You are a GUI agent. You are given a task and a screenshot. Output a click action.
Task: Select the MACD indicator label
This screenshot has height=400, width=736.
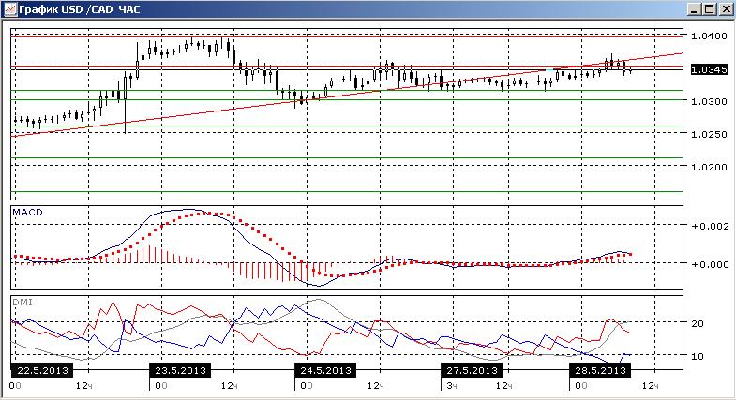[27, 213]
